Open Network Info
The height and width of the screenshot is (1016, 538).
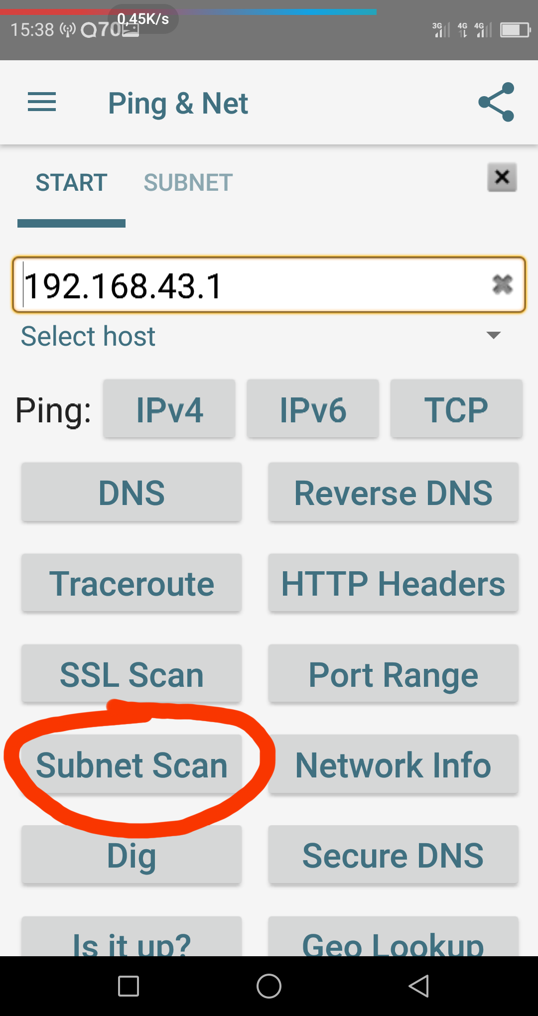pos(393,764)
